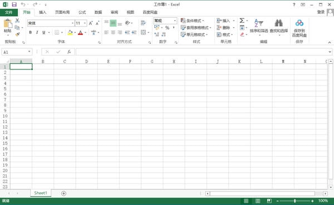Click the Increase Indent icon
Viewport: 334px width, 205px height.
pos(134,32)
